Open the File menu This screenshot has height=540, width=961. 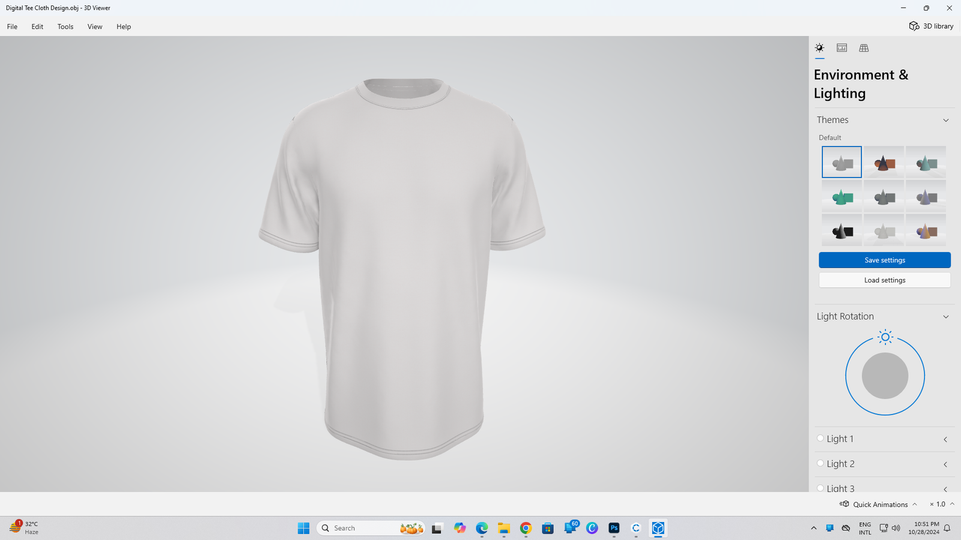(x=12, y=26)
